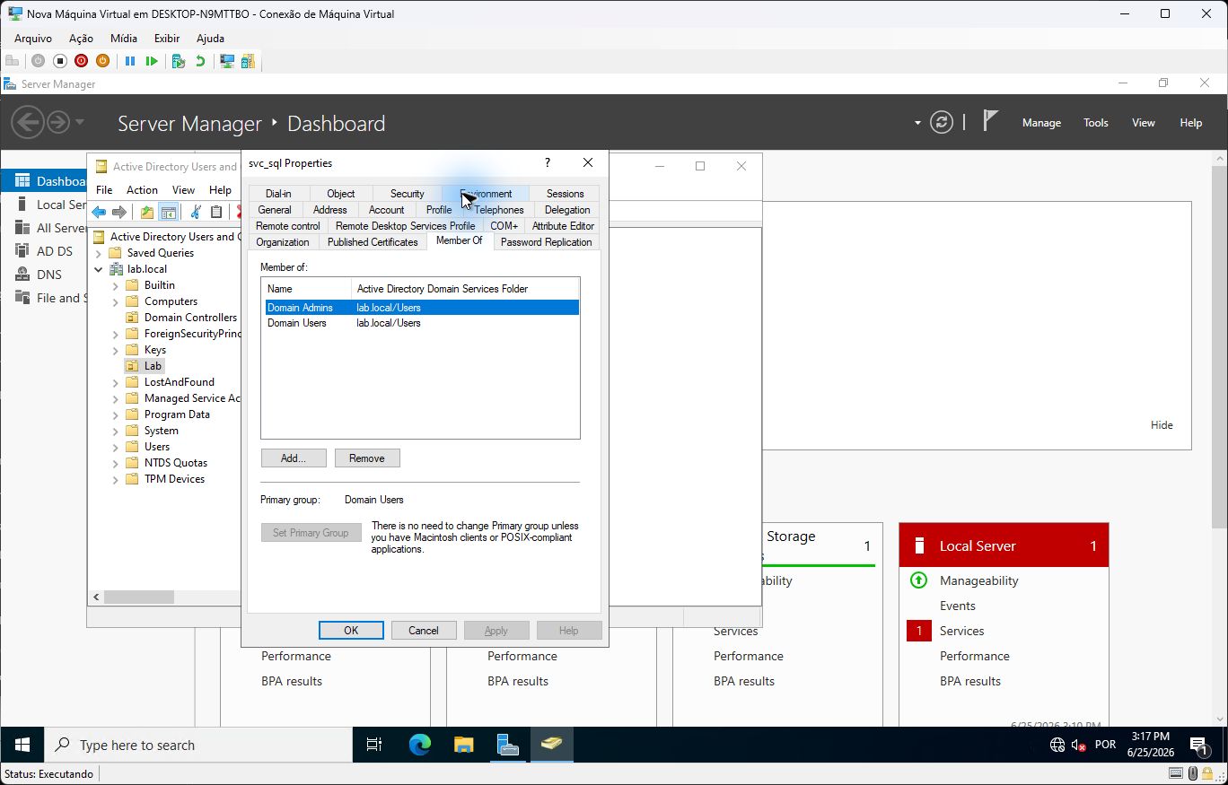Click the Windows taskbar search box
Image resolution: width=1228 pixels, height=785 pixels.
(198, 745)
